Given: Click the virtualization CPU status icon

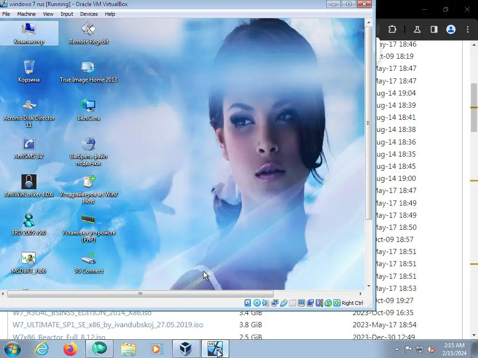Looking at the screenshot, I should [319, 303].
